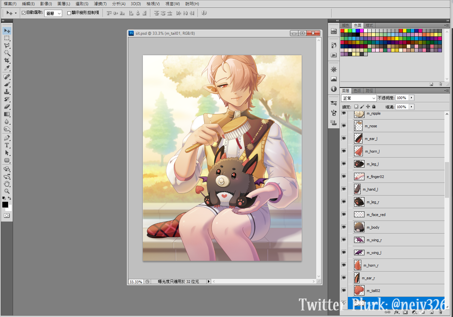The height and width of the screenshot is (317, 453).
Task: Select the Crop tool
Action: coord(7,60)
